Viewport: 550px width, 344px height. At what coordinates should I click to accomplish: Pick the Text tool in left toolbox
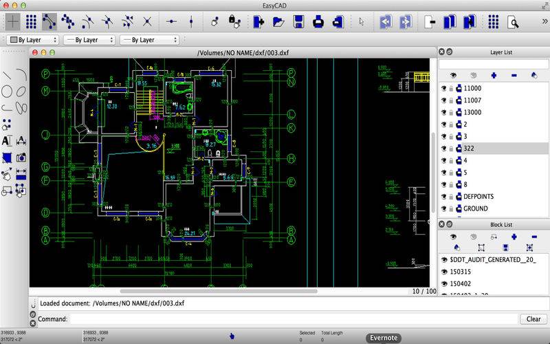[7, 140]
